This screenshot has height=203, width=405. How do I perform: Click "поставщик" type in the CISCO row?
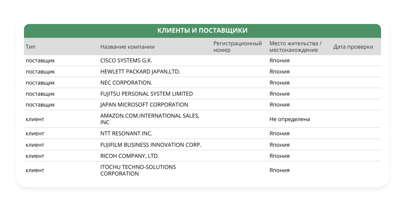point(40,61)
